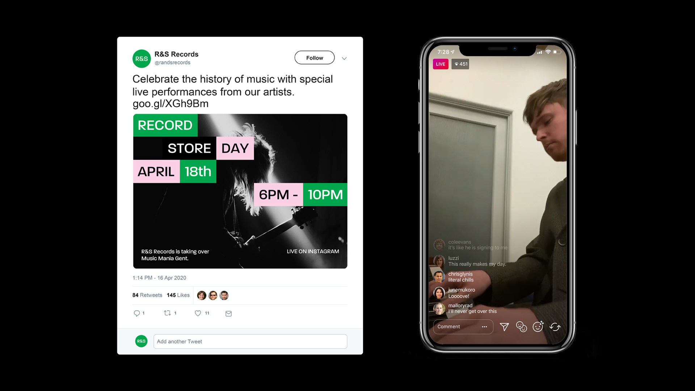Like the tweet with heart icon
This screenshot has height=391, width=695.
pyautogui.click(x=198, y=313)
